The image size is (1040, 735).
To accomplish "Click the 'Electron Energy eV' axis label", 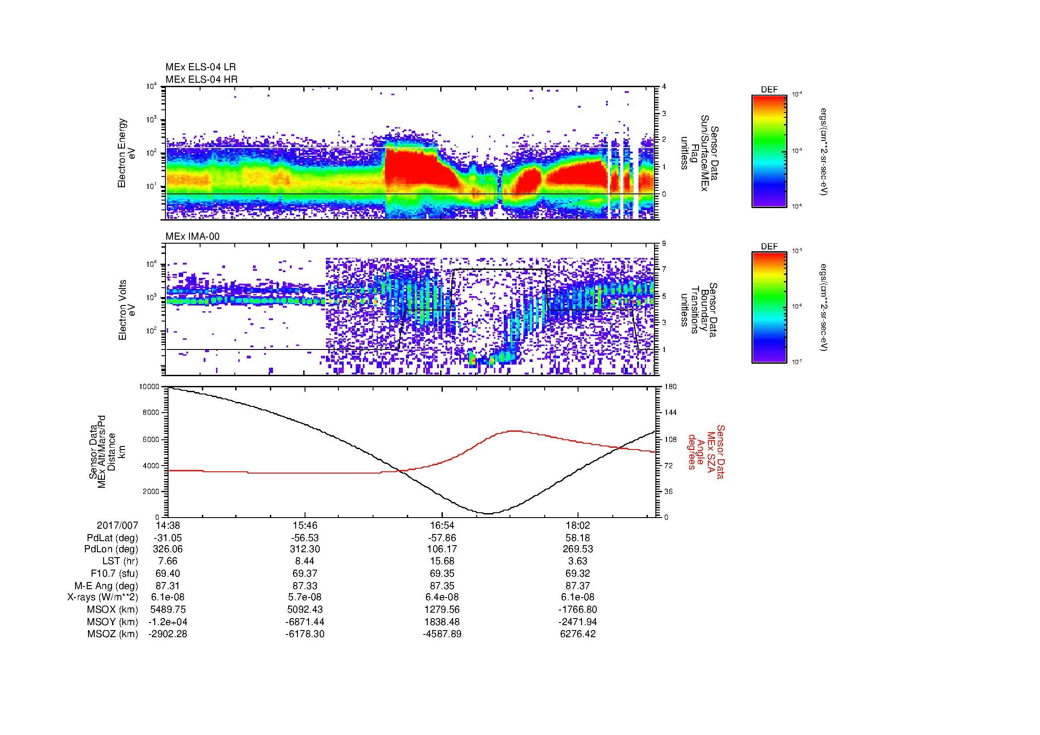I will 127,153.
